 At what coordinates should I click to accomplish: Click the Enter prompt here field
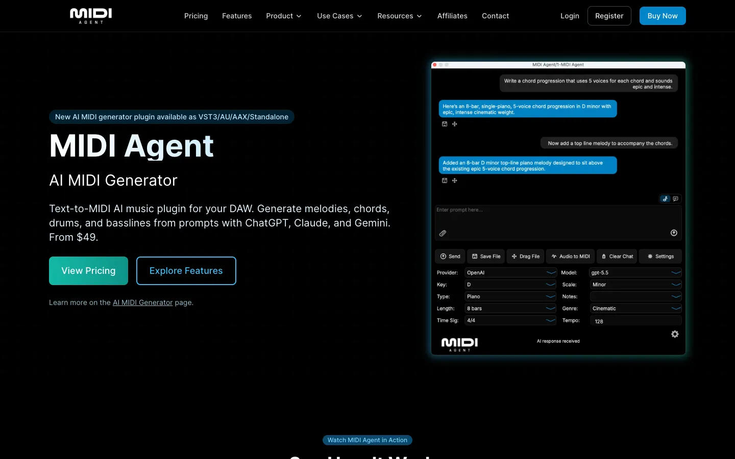[x=558, y=223]
